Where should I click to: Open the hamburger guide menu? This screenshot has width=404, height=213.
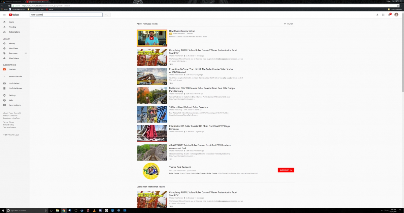point(4,15)
